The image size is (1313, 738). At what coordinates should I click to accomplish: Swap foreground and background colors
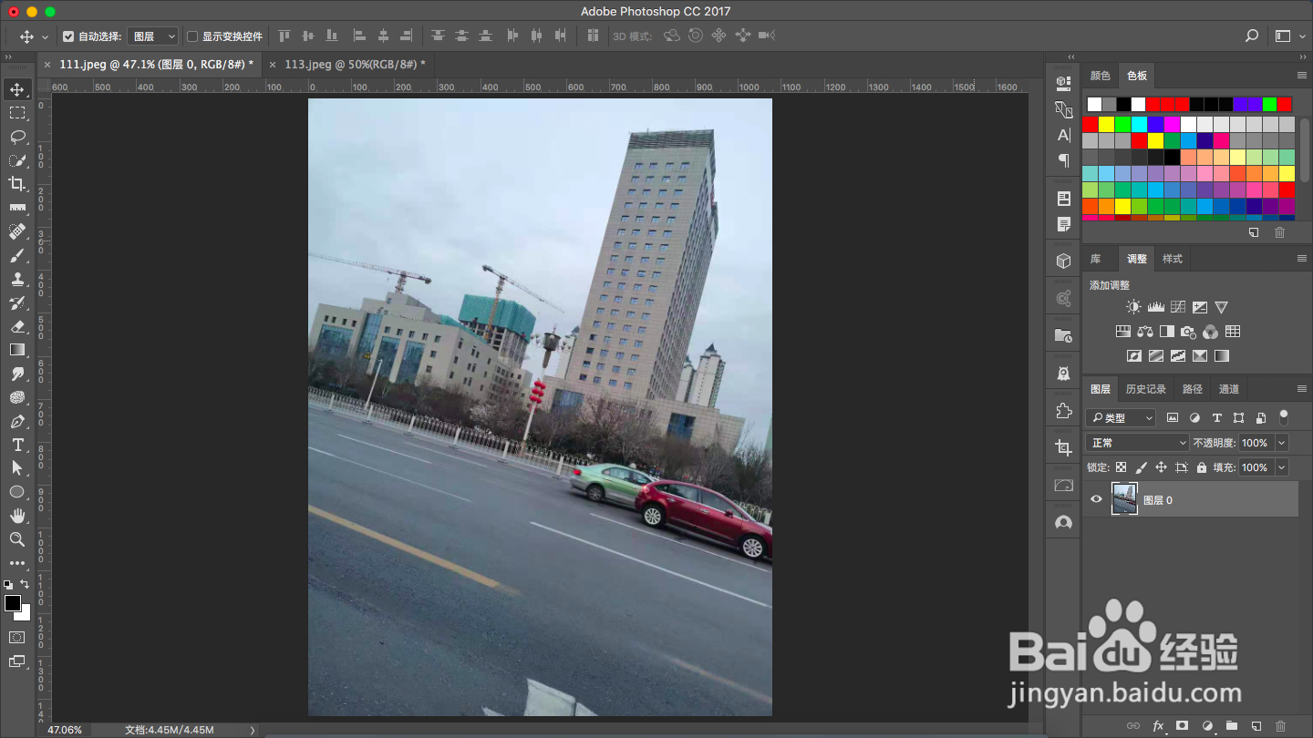(x=26, y=584)
